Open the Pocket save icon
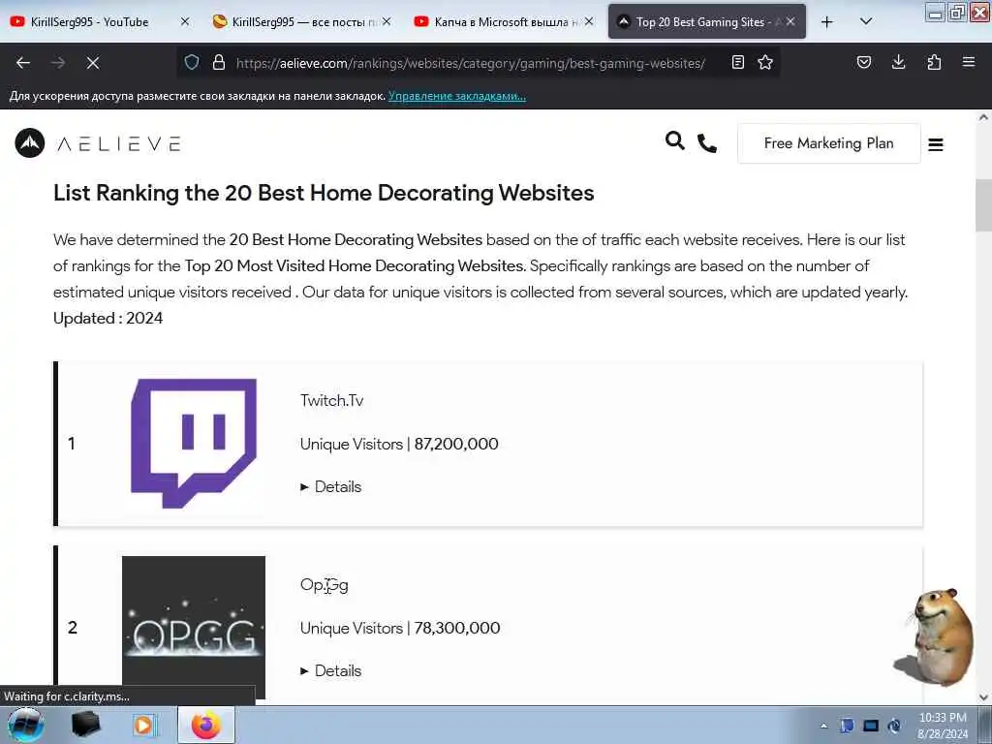The height and width of the screenshot is (744, 992). click(863, 62)
